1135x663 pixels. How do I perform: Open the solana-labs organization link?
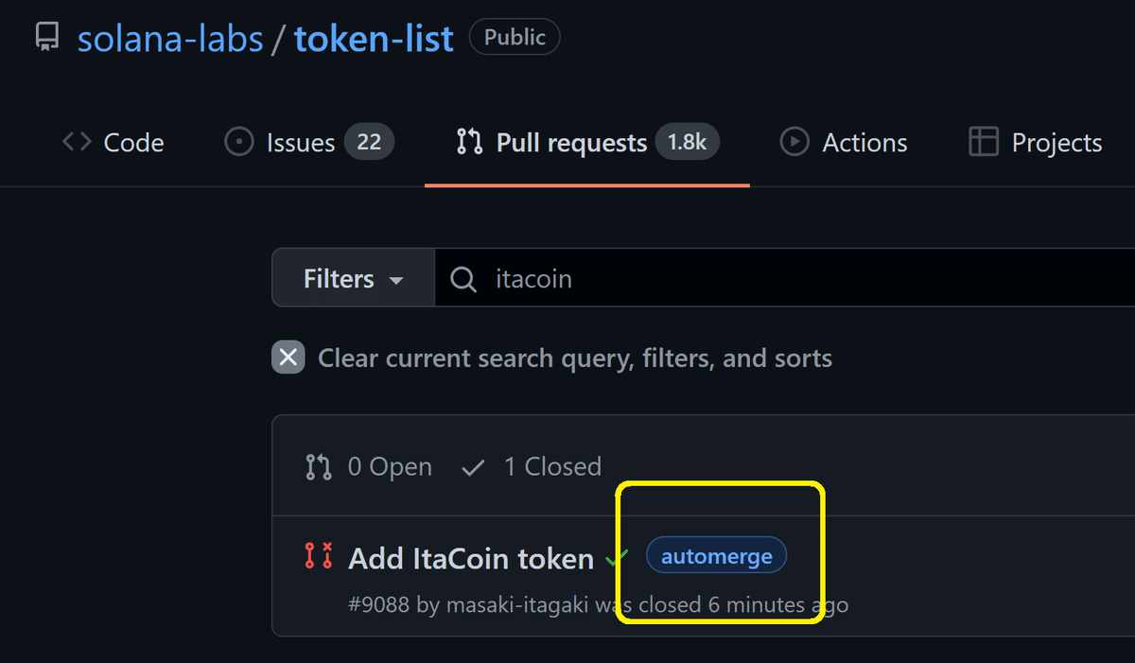(x=169, y=39)
